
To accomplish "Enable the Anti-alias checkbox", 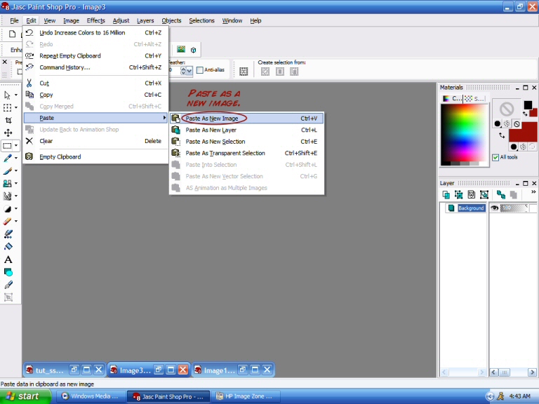I will 200,70.
